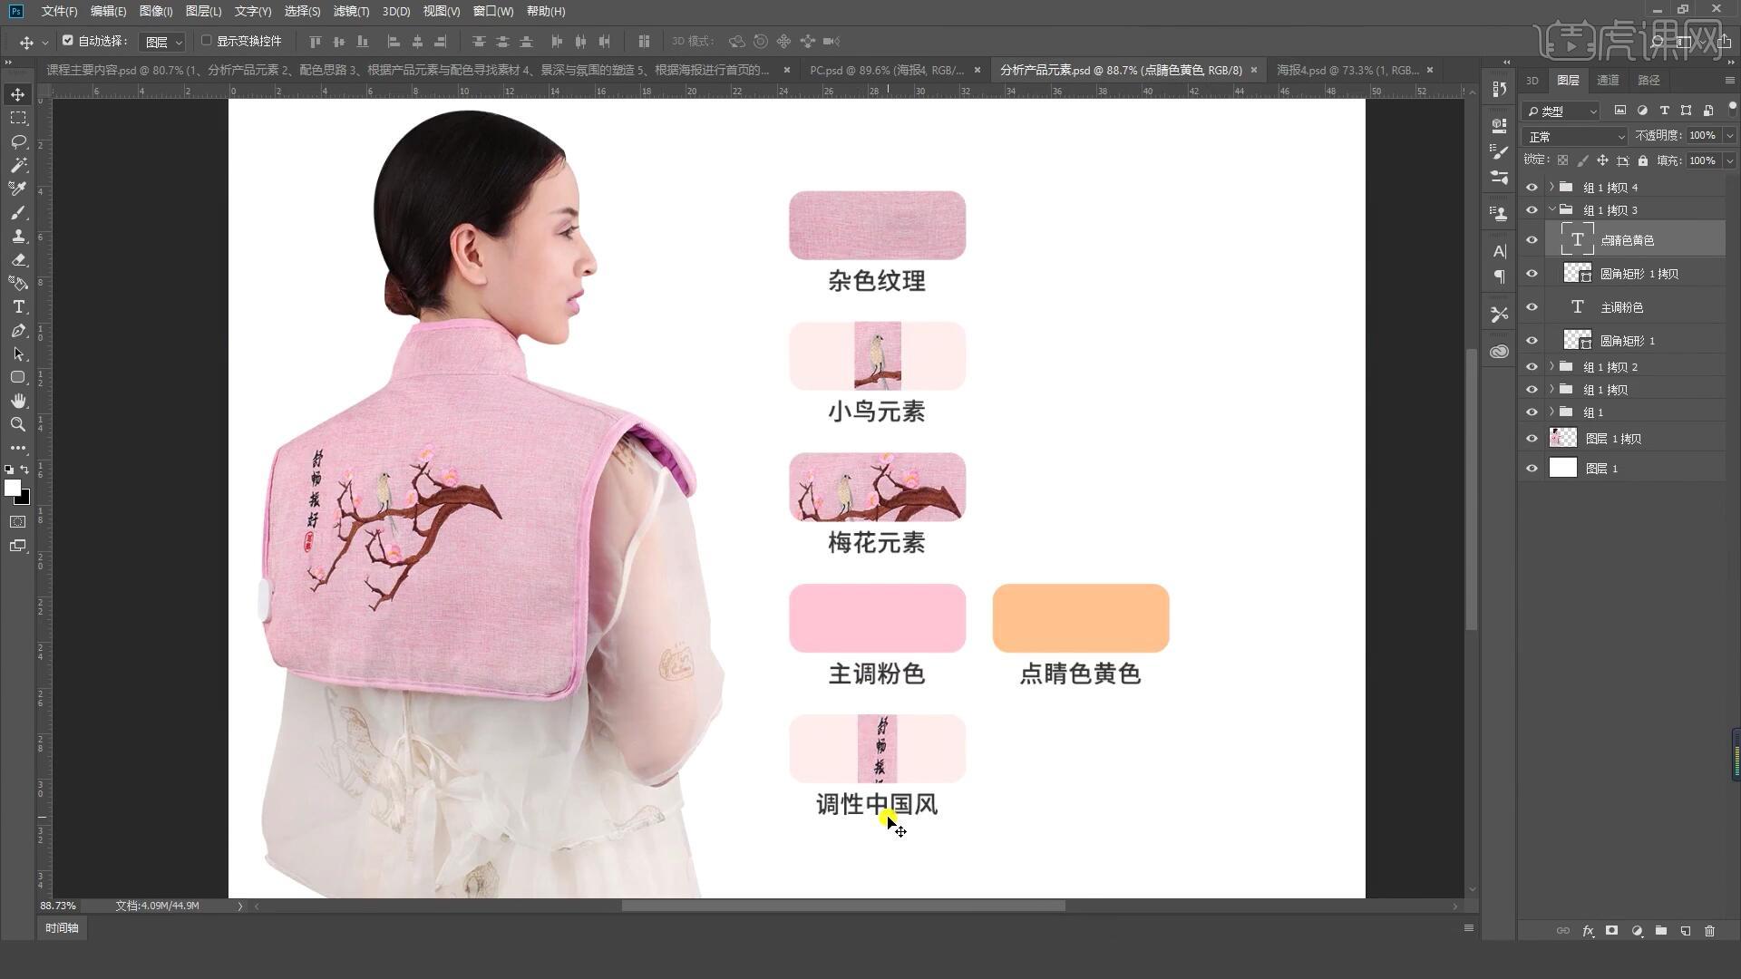Switch to the 路径 panel tab
Image resolution: width=1741 pixels, height=979 pixels.
click(x=1649, y=80)
